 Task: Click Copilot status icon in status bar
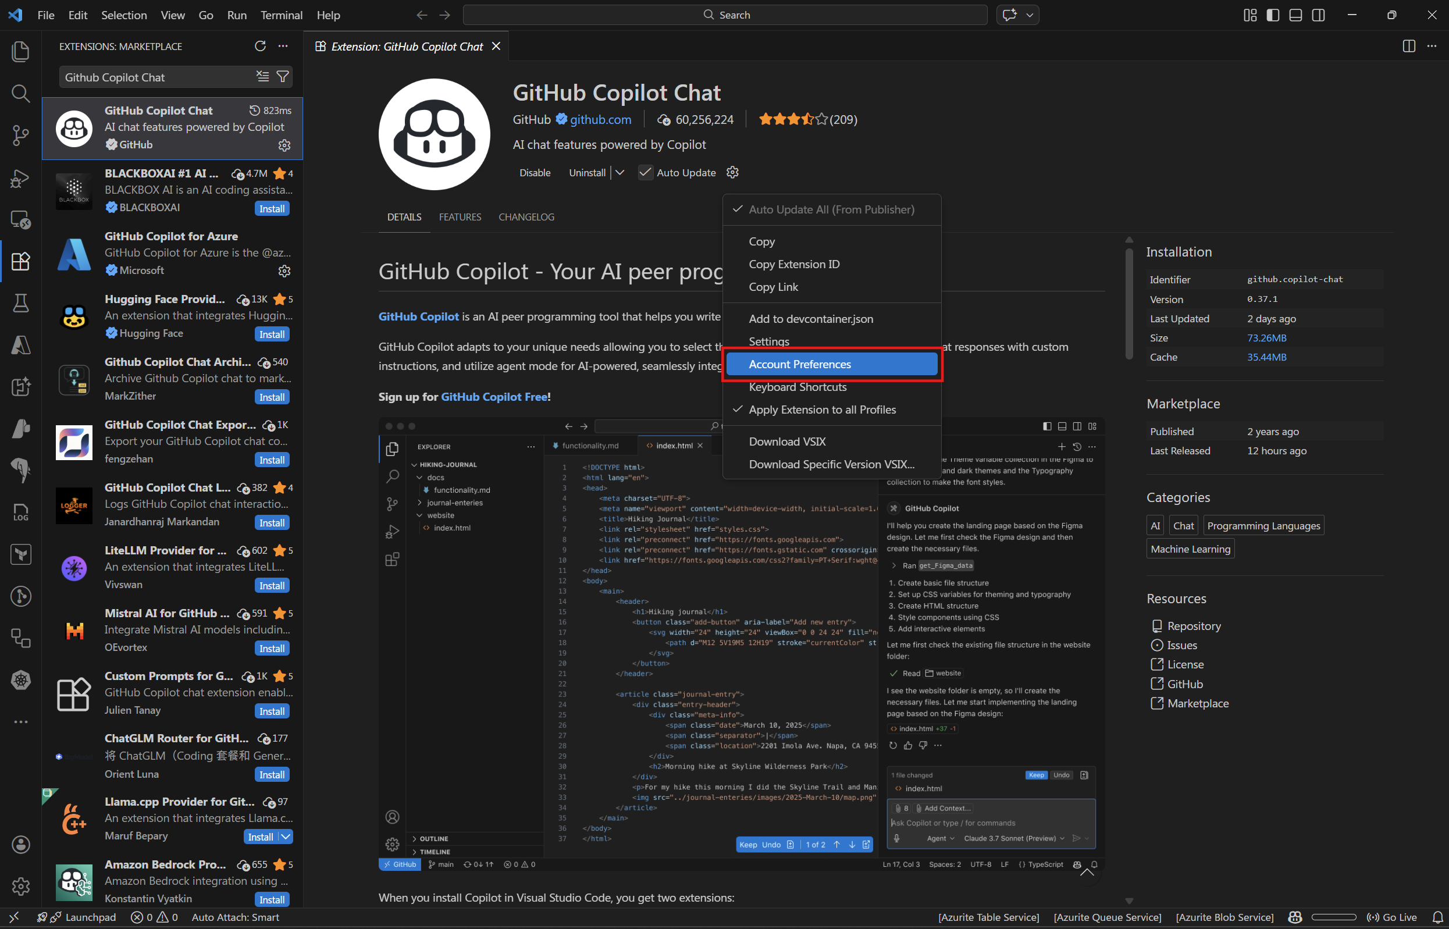pyautogui.click(x=1295, y=917)
